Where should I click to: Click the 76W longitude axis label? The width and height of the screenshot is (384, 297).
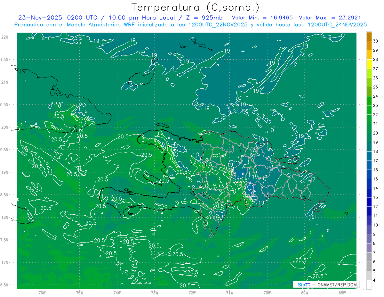[42, 293]
